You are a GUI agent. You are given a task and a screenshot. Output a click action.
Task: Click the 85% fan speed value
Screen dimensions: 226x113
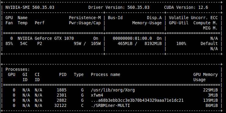click(9, 43)
